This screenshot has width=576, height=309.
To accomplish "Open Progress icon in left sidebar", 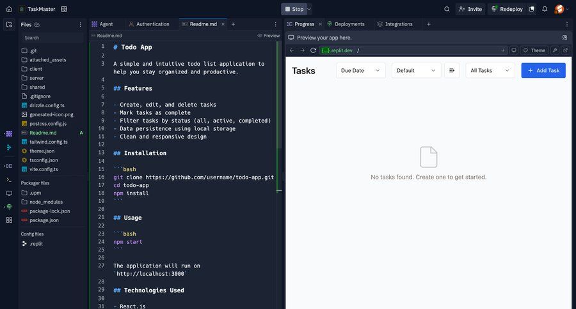I will click(x=9, y=166).
